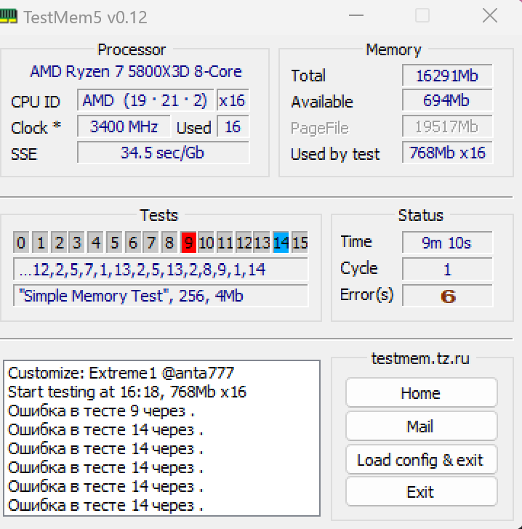The width and height of the screenshot is (522, 529).
Task: Select test box number 3
Action: click(76, 242)
